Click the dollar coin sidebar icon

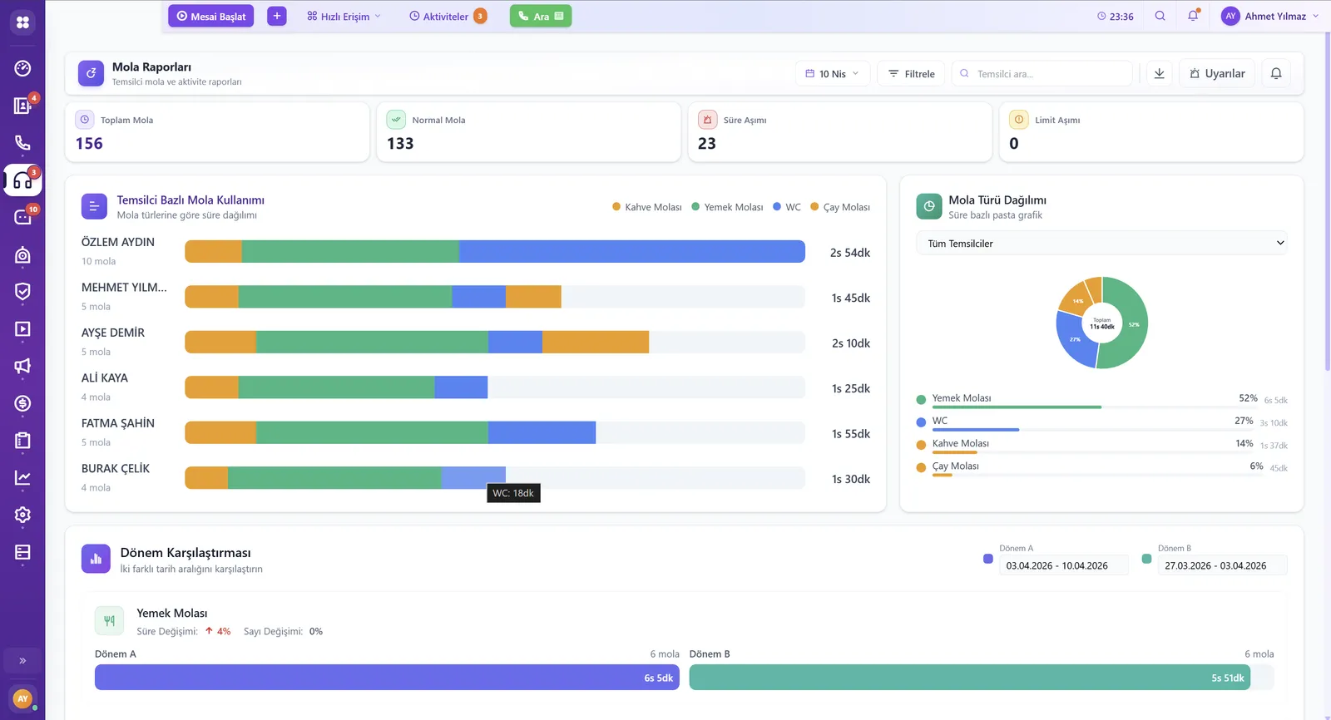[22, 403]
